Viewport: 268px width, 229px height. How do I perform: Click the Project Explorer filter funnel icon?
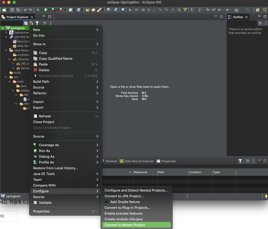click(37, 23)
